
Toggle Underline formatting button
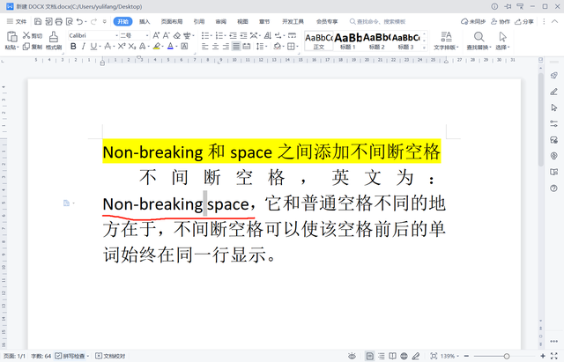(93, 47)
